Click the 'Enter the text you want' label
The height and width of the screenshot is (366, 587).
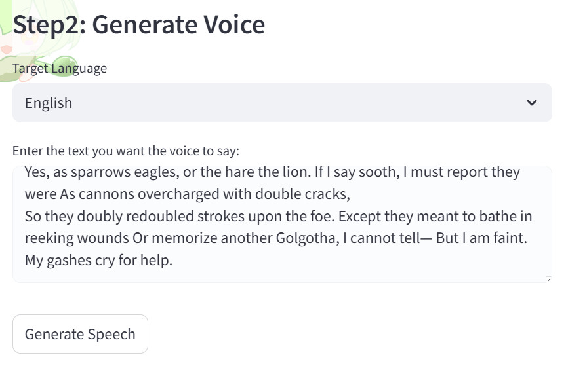tap(126, 151)
